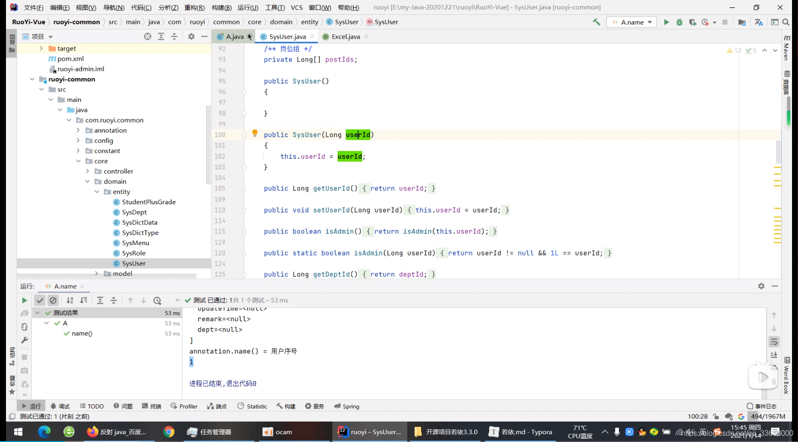Image resolution: width=798 pixels, height=442 pixels.
Task: Close the SysUser.java tab
Action: [x=312, y=36]
